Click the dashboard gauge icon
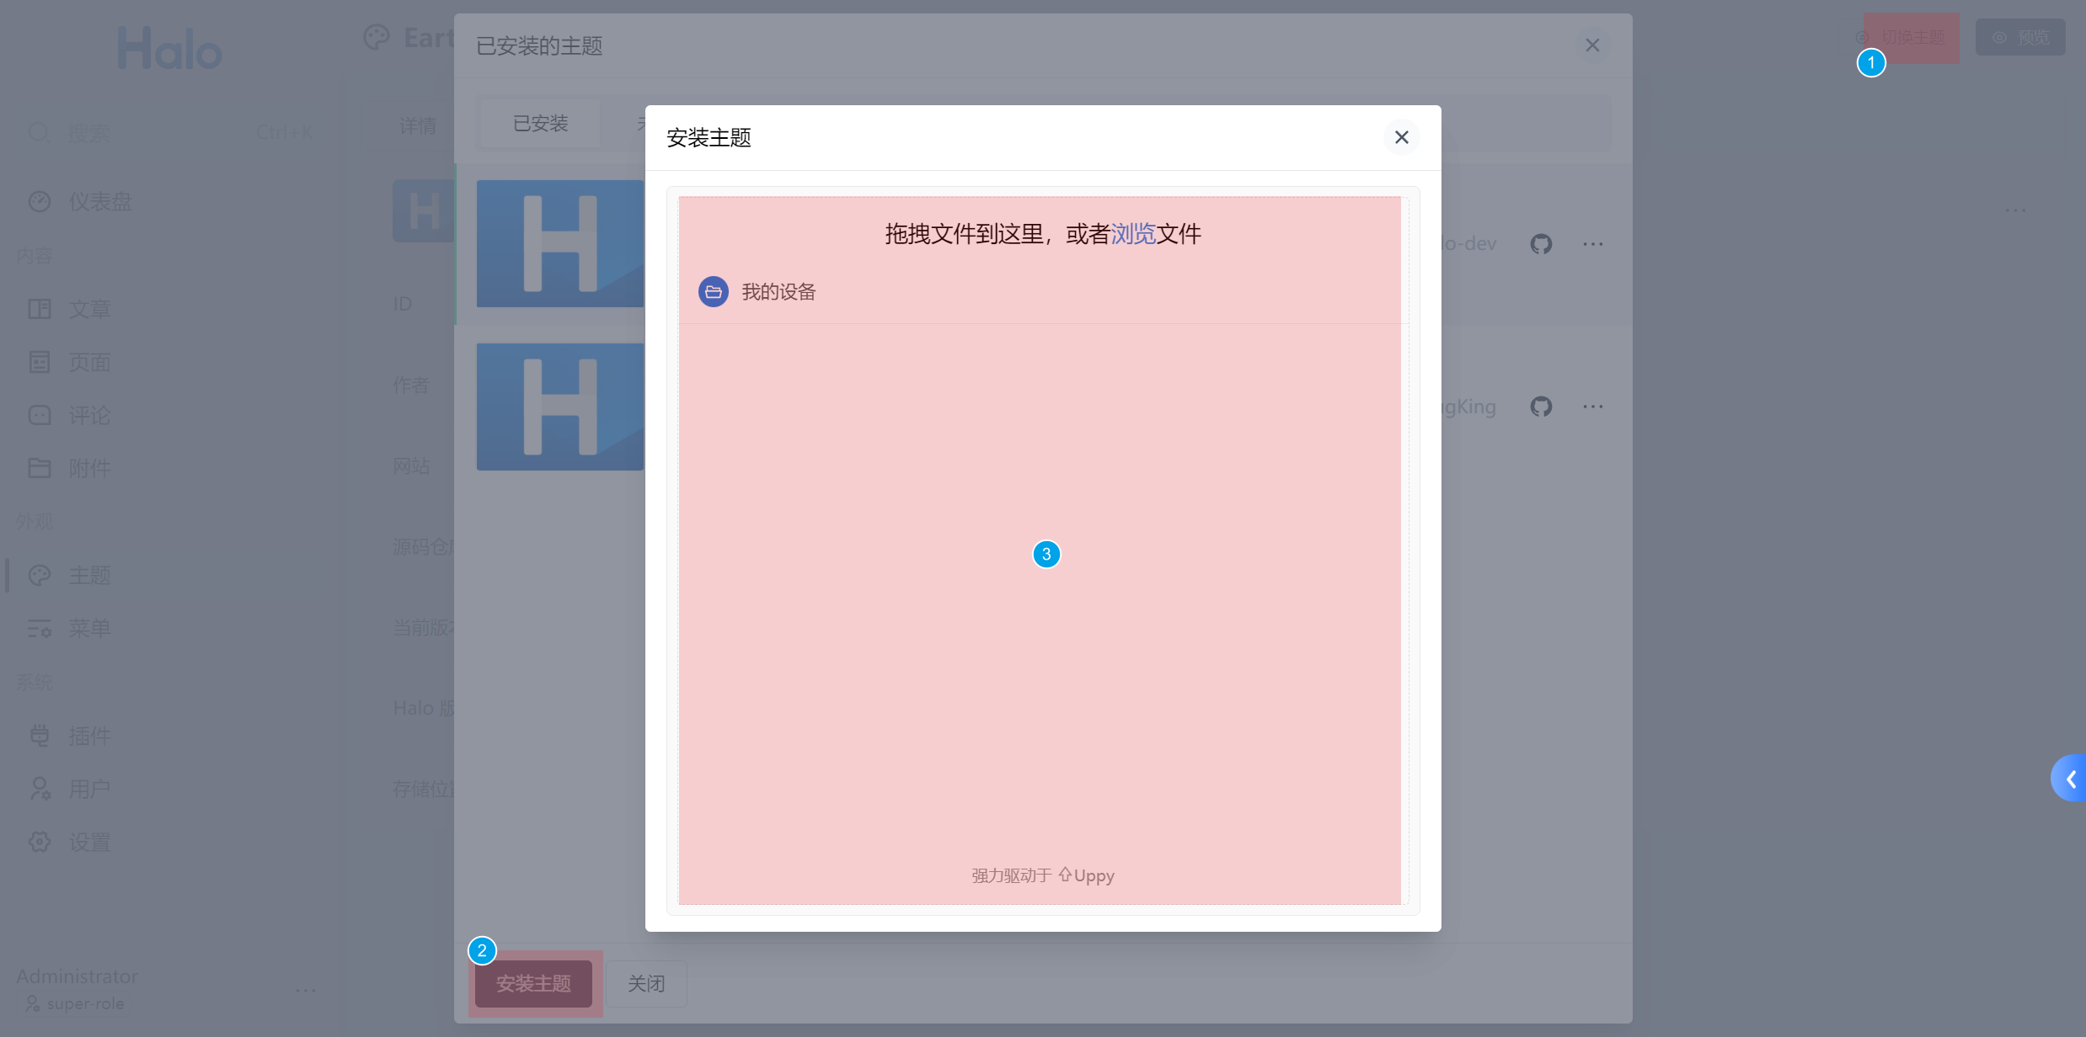This screenshot has height=1037, width=2086. tap(40, 202)
